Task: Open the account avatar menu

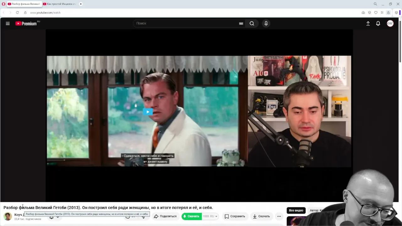Action: [x=390, y=23]
